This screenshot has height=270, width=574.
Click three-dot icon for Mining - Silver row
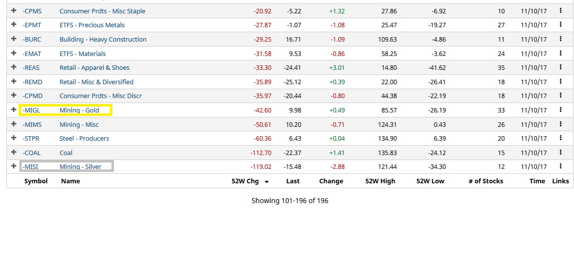pos(561,166)
